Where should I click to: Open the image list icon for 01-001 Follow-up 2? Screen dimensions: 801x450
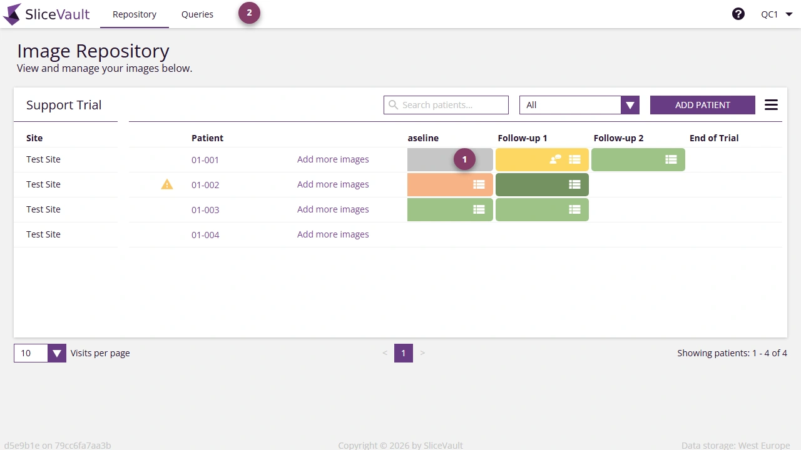[671, 159]
